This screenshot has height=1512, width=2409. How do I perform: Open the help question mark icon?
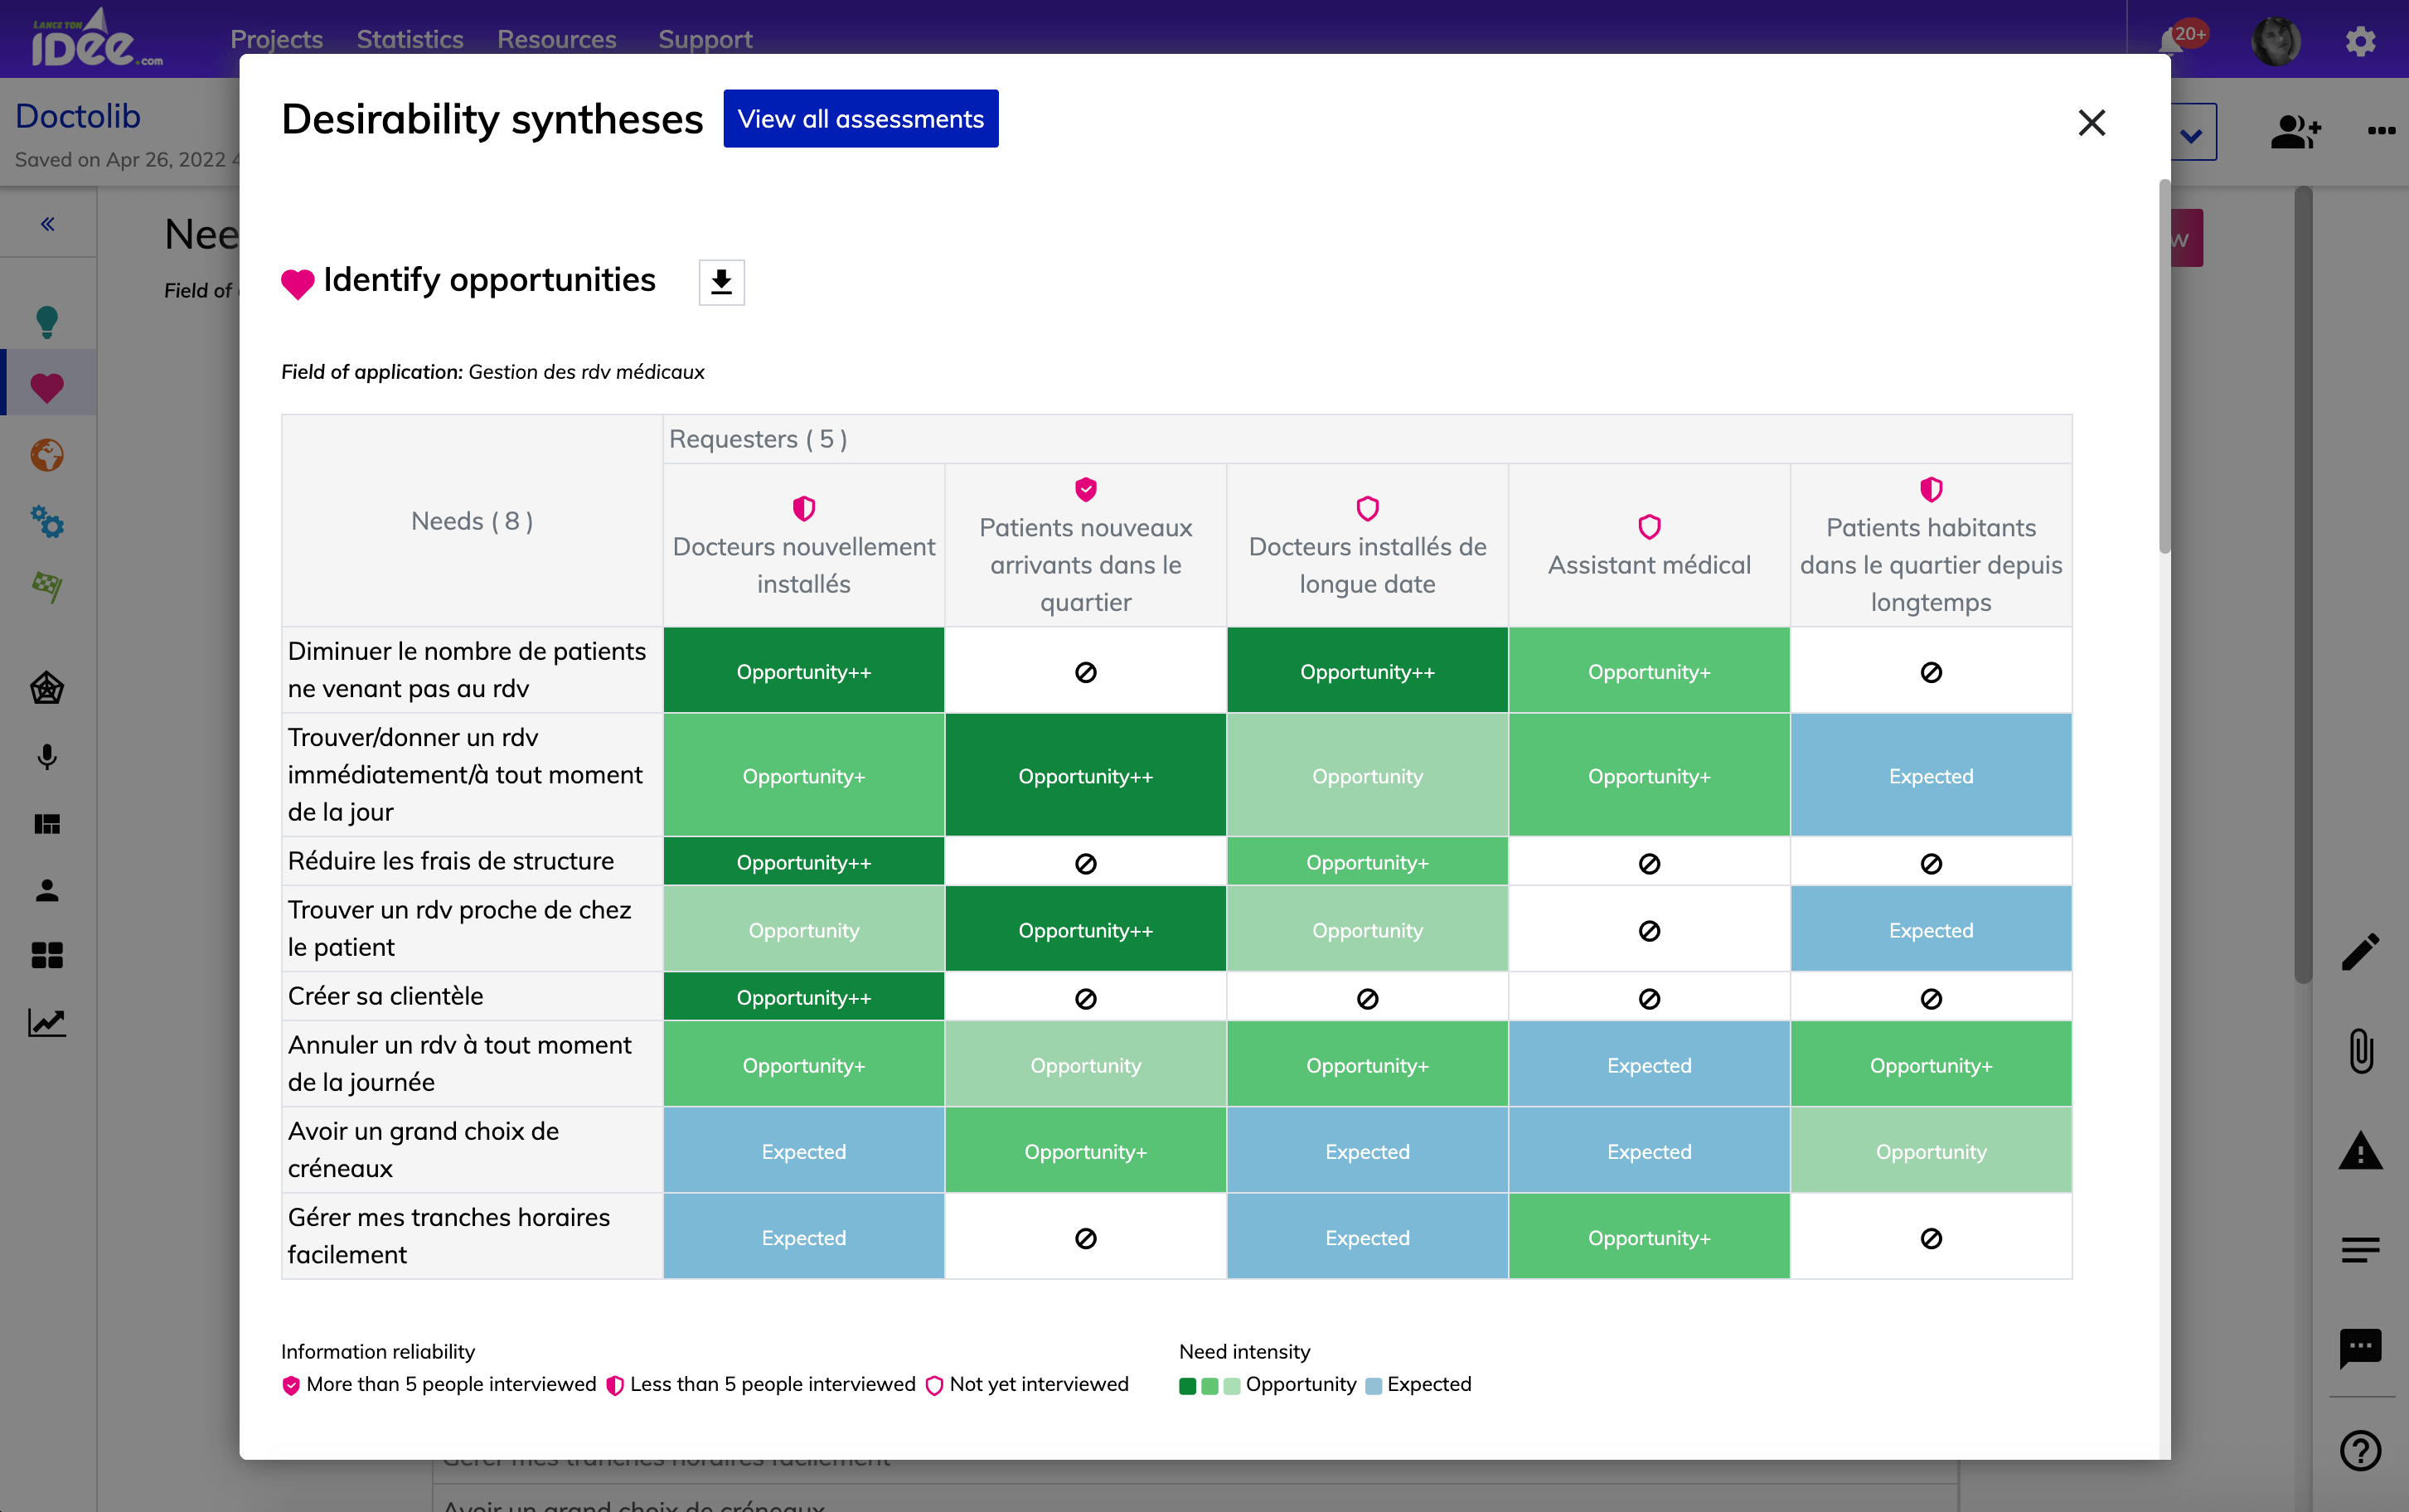pos(2360,1450)
